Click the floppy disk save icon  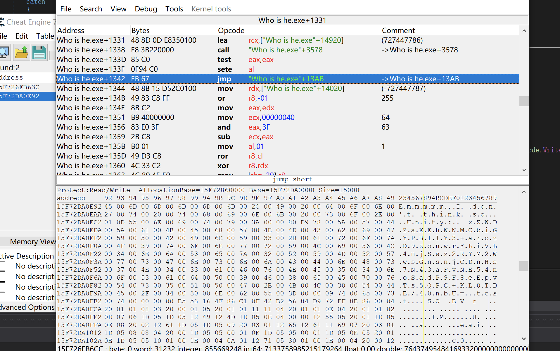point(39,52)
